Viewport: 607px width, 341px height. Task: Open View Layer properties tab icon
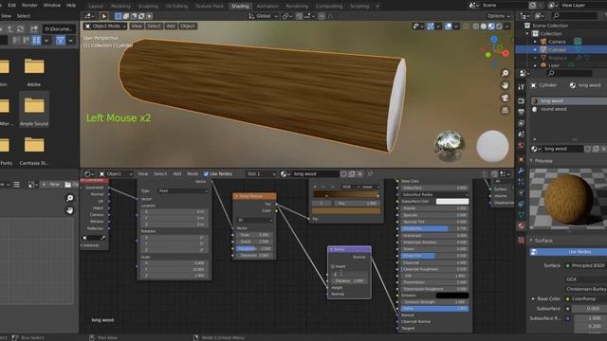[x=521, y=123]
